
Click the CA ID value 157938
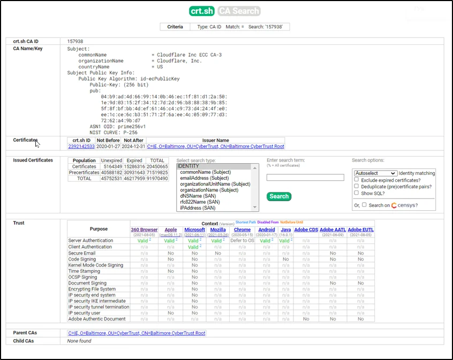pyautogui.click(x=75, y=41)
